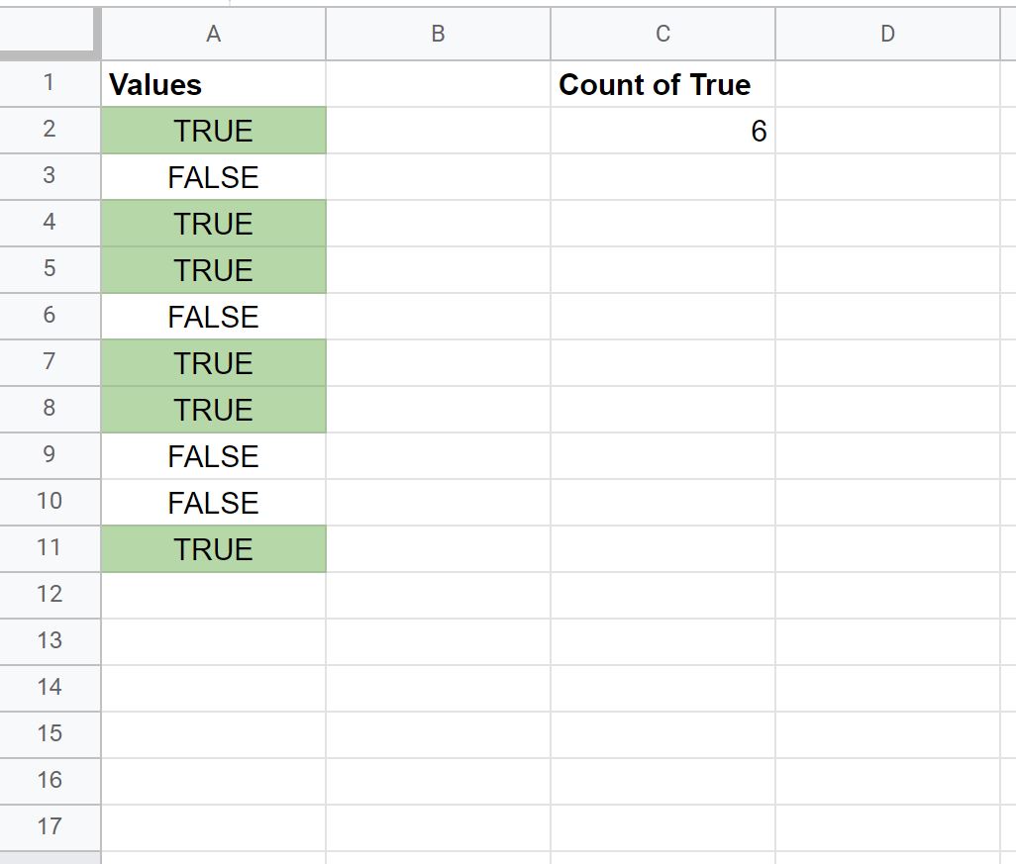Click the FALSE cell in row 9
This screenshot has width=1016, height=864.
tap(212, 455)
